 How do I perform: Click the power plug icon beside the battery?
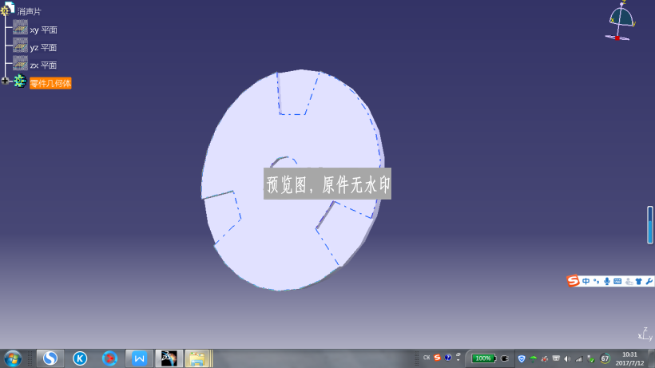(x=505, y=358)
